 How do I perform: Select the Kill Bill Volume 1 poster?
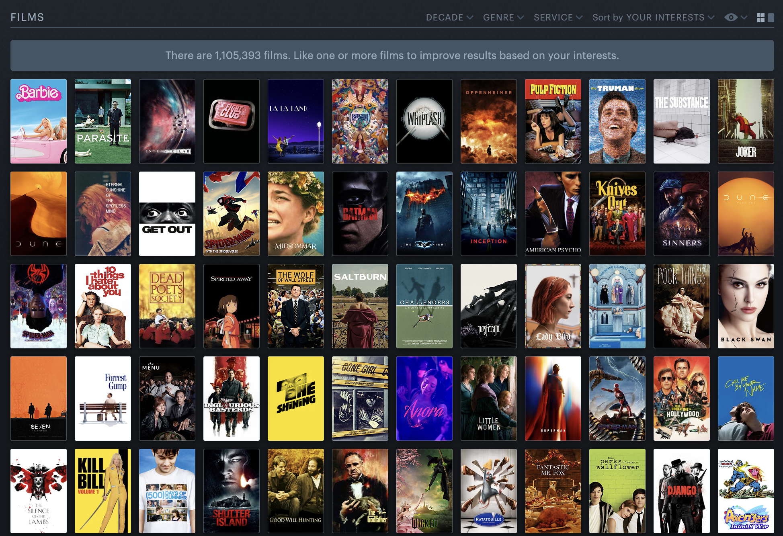point(103,491)
